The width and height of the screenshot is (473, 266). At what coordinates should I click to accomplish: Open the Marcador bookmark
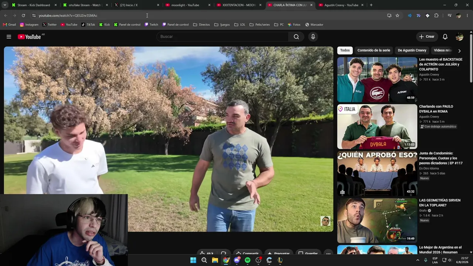click(314, 25)
